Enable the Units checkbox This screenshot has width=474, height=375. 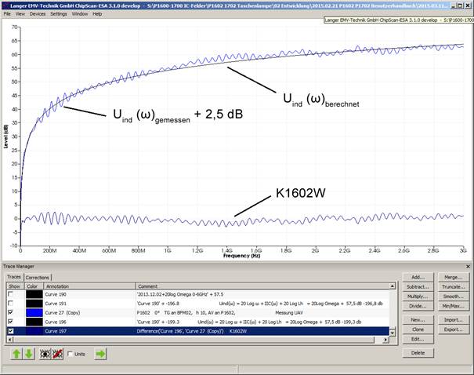71,354
